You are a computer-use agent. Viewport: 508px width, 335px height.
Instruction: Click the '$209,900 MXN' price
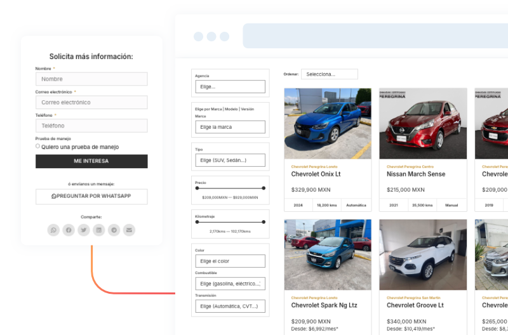click(x=311, y=322)
